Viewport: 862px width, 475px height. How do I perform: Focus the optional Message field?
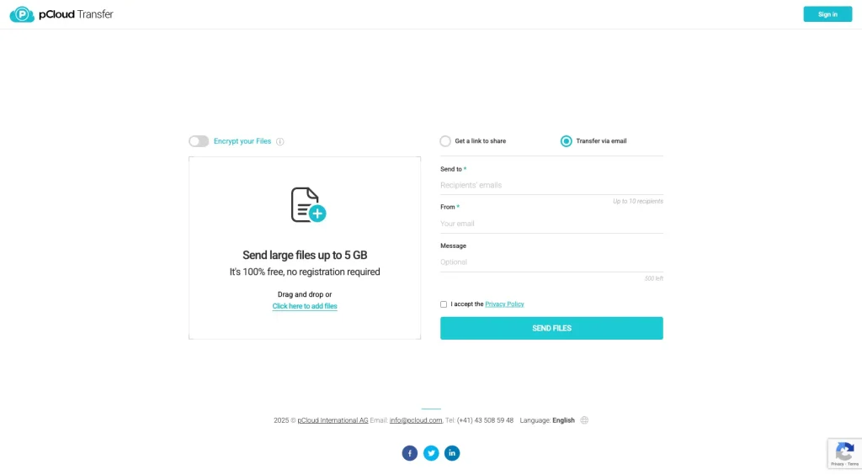click(x=551, y=262)
